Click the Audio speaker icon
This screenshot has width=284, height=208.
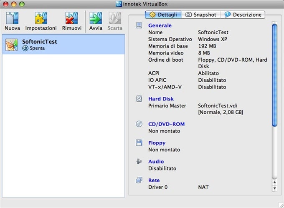coord(139,161)
